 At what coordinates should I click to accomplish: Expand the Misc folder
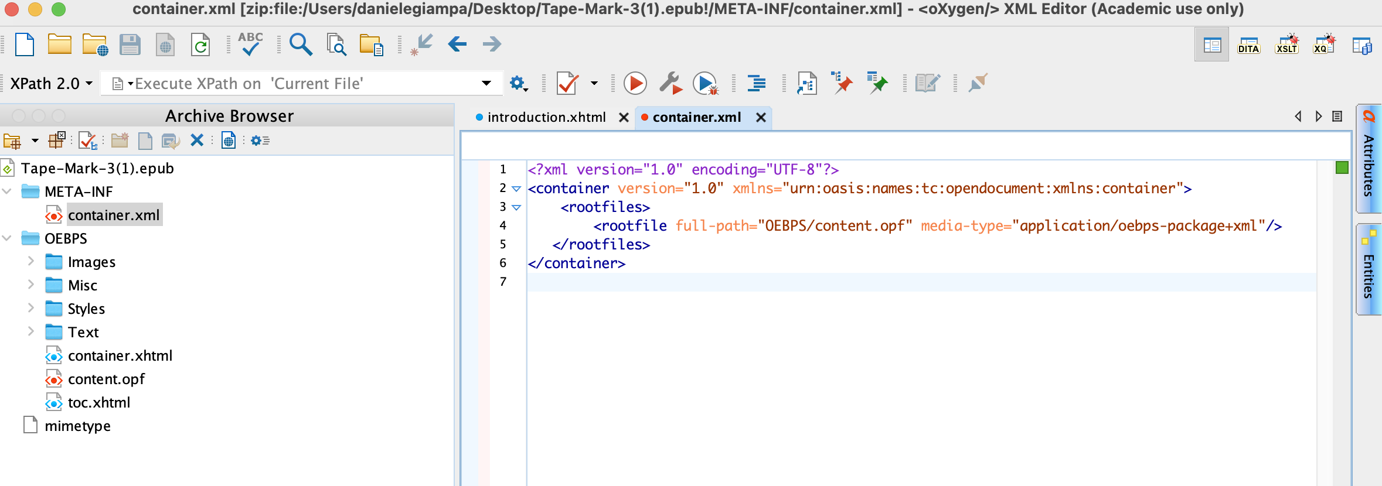31,285
